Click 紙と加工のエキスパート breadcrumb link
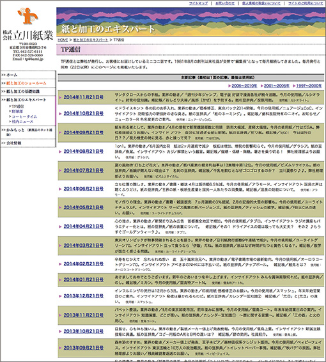This screenshot has height=362, width=326. (x=91, y=40)
